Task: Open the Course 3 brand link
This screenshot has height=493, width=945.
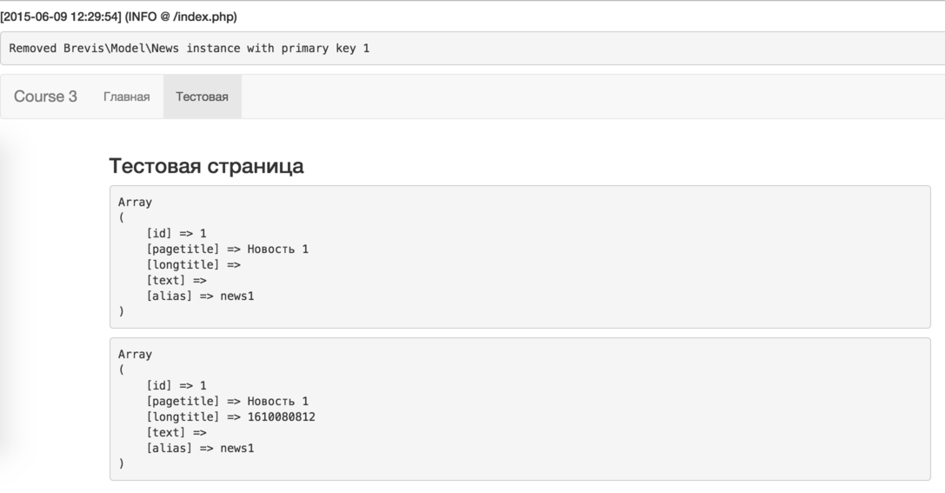Action: (45, 97)
